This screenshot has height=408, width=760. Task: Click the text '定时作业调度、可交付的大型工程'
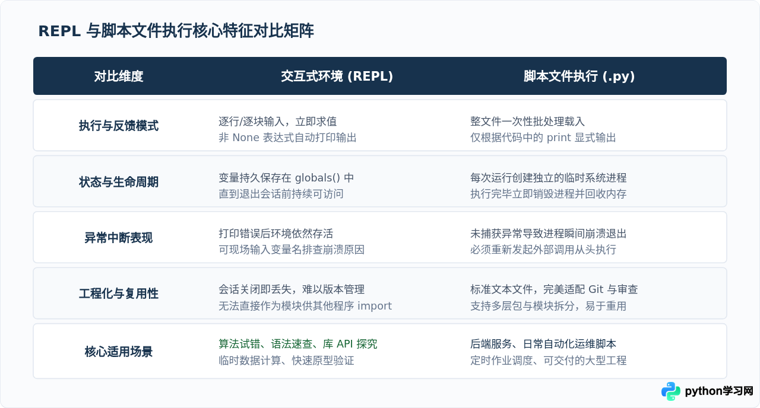click(549, 360)
